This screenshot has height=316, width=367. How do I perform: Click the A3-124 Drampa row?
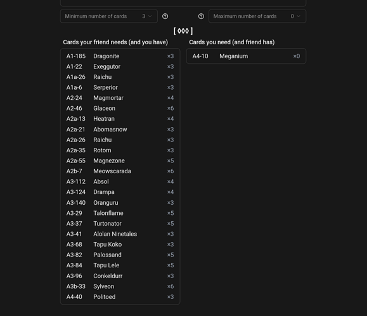point(120,192)
